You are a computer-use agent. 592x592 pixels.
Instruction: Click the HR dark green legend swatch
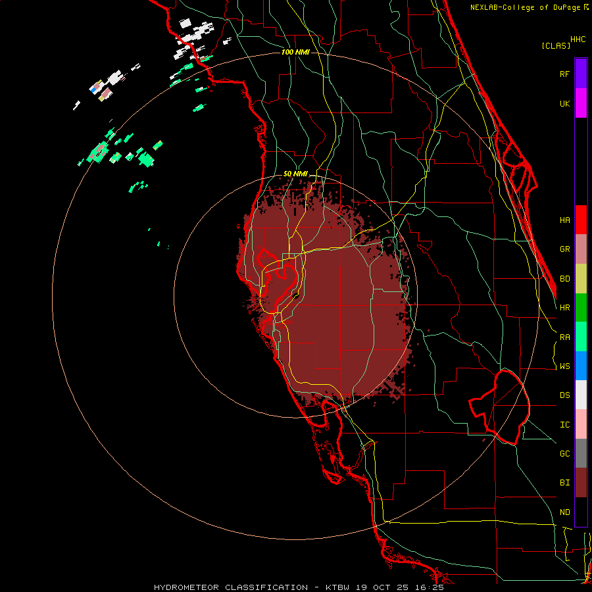pyautogui.click(x=581, y=307)
